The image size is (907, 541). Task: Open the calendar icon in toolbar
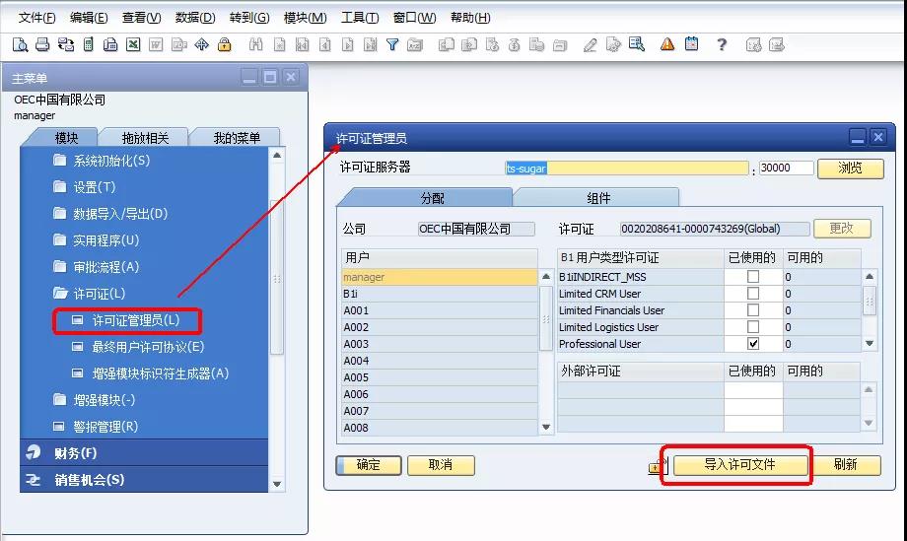click(x=691, y=44)
